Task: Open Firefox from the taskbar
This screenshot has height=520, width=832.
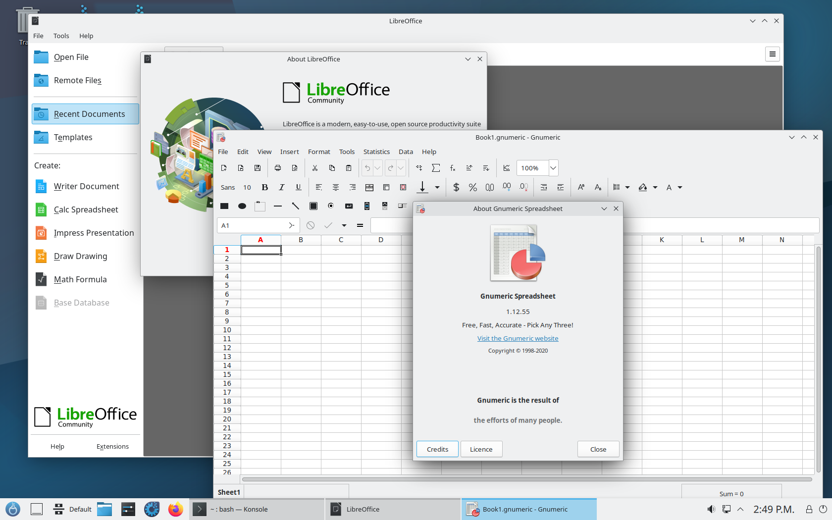Action: point(175,509)
